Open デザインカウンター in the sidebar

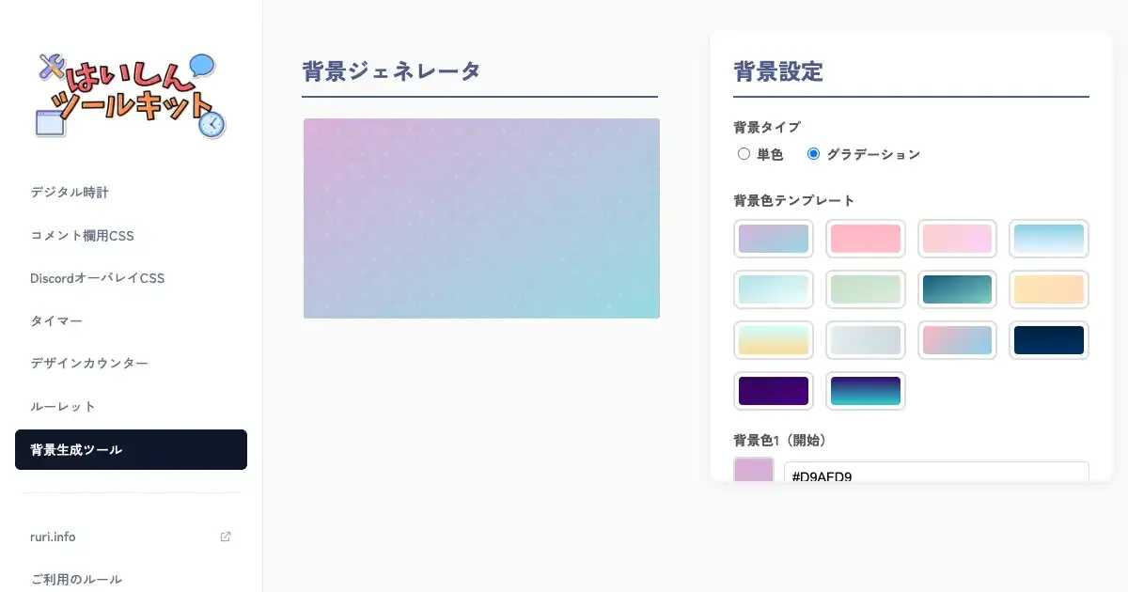tap(89, 364)
